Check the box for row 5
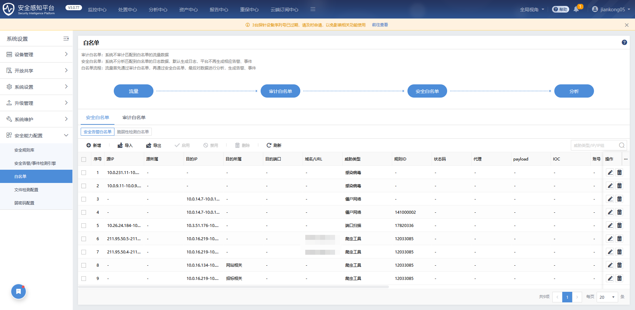 (84, 226)
